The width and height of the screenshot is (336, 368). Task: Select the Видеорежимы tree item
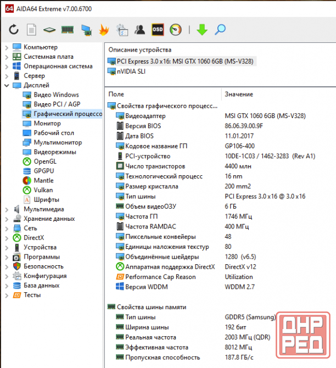(x=49, y=152)
